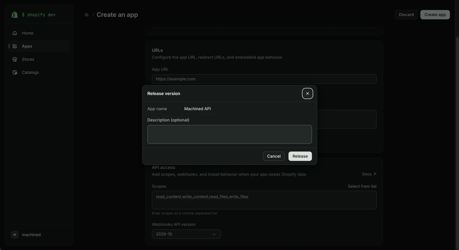Viewport: 459px width, 250px height.
Task: Click the 'shopify dev' header text
Action: (x=39, y=15)
